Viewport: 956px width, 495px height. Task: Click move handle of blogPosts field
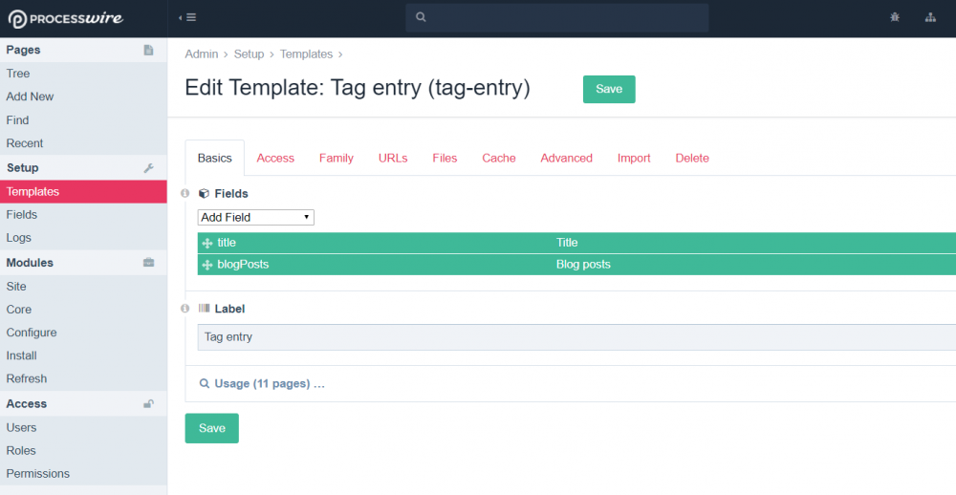[207, 265]
